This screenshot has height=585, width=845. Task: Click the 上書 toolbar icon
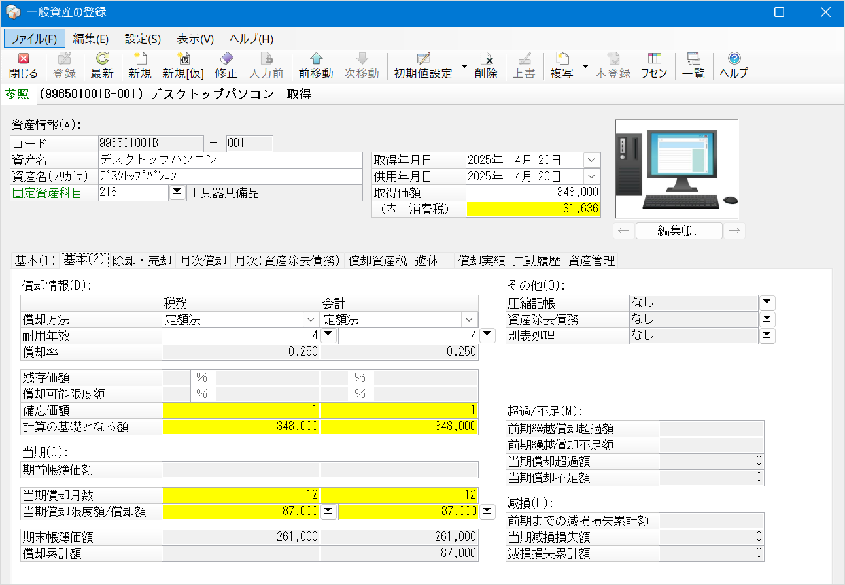click(x=524, y=65)
